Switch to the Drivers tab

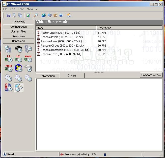pos(72,75)
